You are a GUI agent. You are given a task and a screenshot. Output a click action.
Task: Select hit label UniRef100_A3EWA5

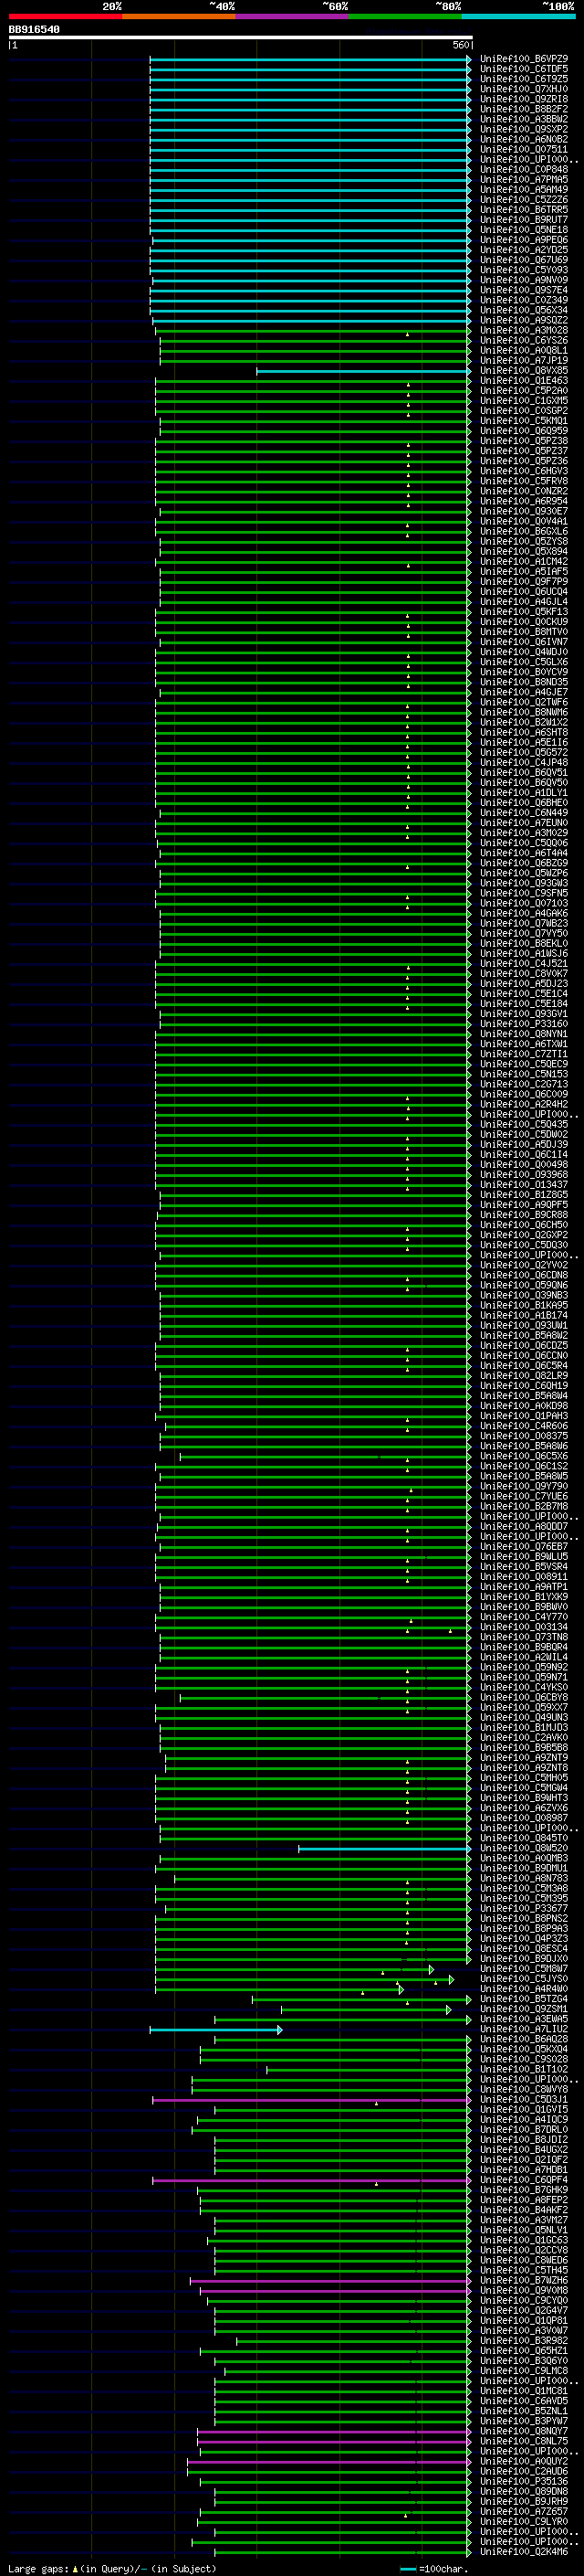pyautogui.click(x=524, y=2019)
